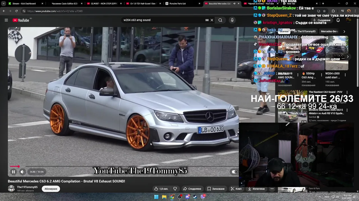Select the От The19Tommy85 filter chip
Image resolution: width=359 pixels, height=201 pixels.
305,31
